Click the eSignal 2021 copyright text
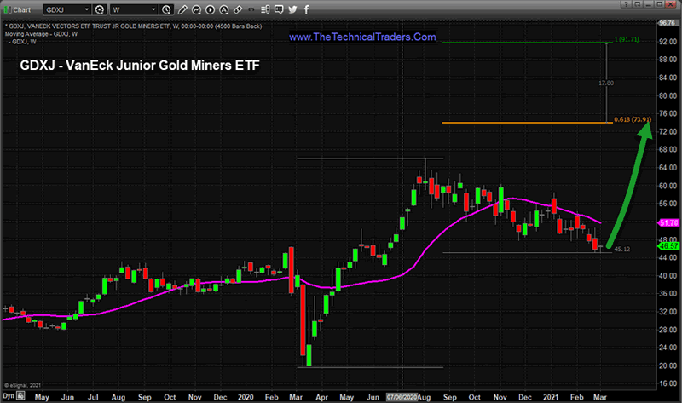This screenshot has height=403, width=682. click(22, 385)
